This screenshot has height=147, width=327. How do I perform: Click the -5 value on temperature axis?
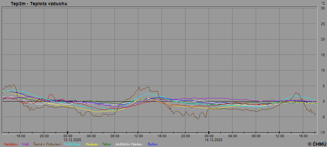coord(322,117)
